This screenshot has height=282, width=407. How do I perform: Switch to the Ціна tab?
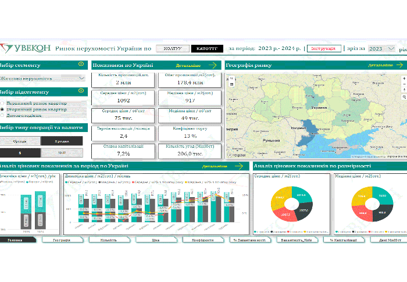click(156, 240)
